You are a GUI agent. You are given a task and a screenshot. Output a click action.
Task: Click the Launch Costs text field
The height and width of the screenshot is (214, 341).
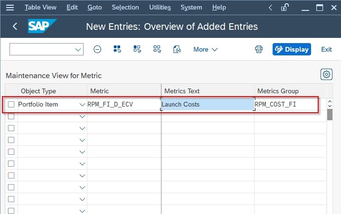[x=208, y=104]
